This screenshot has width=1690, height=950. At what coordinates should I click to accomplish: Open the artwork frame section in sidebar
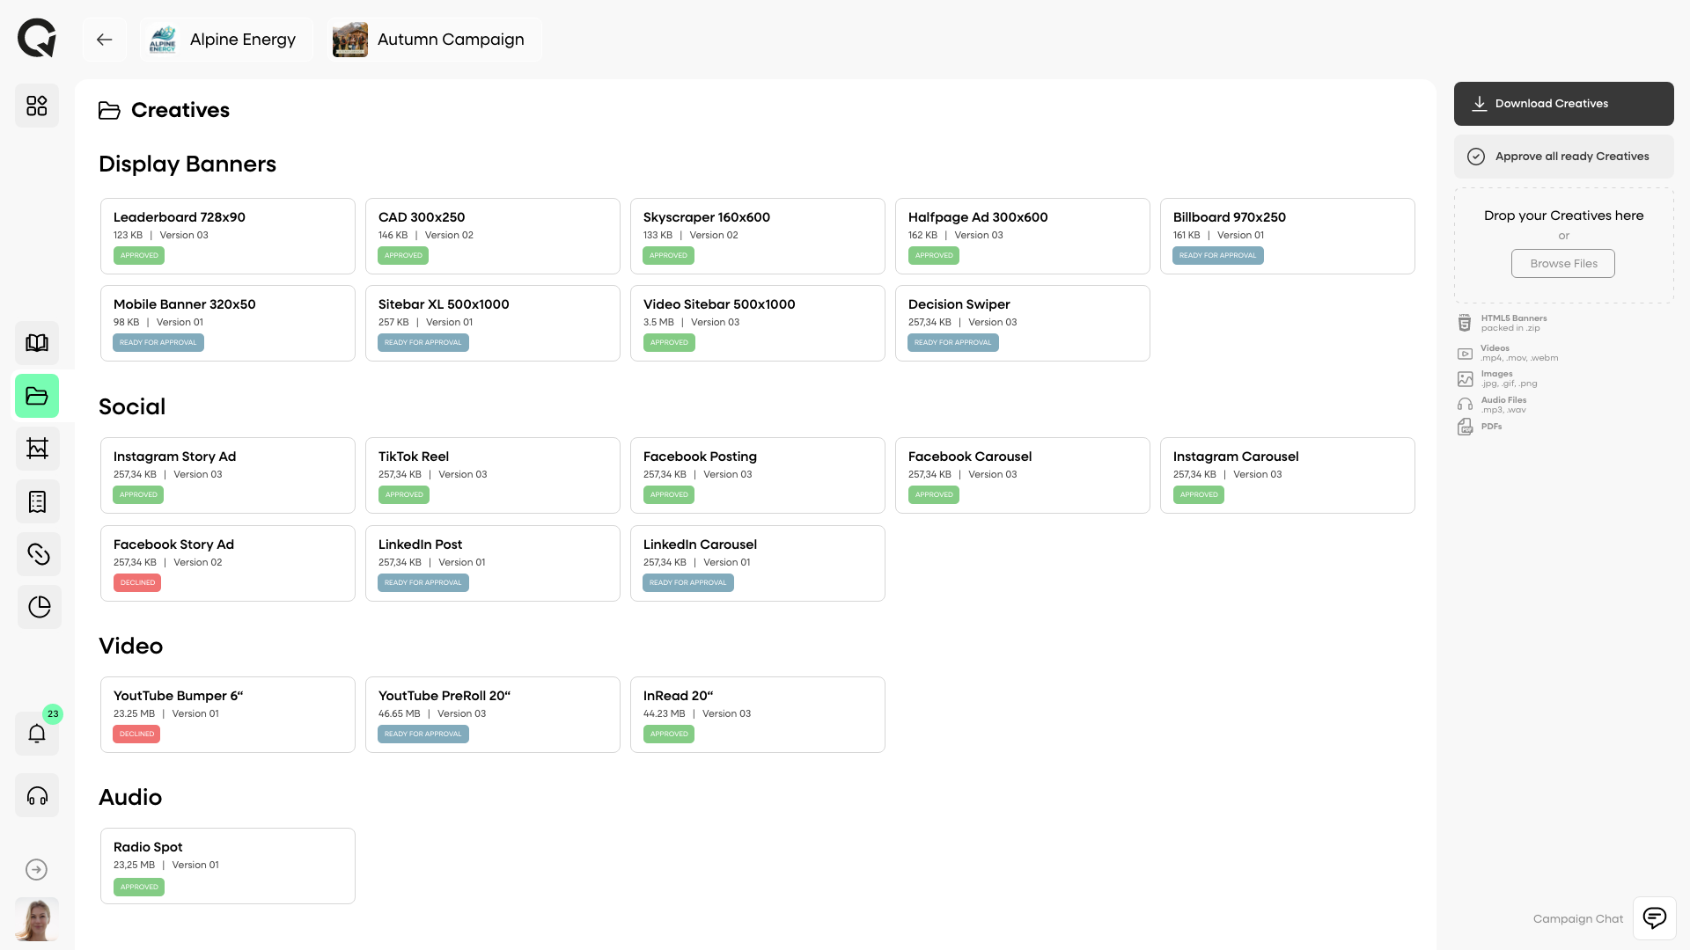pyautogui.click(x=38, y=449)
